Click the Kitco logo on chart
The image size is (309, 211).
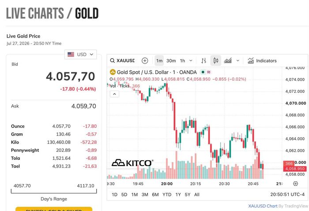pos(132,163)
